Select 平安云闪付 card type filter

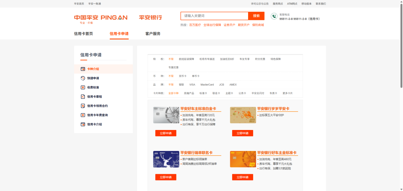(258, 93)
